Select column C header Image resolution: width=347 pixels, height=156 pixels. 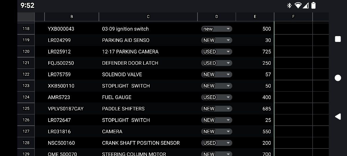pos(148,17)
